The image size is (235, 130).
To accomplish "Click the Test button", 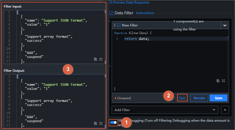I will coord(182,98).
